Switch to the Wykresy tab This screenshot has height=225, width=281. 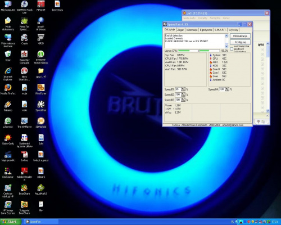[x=233, y=30]
